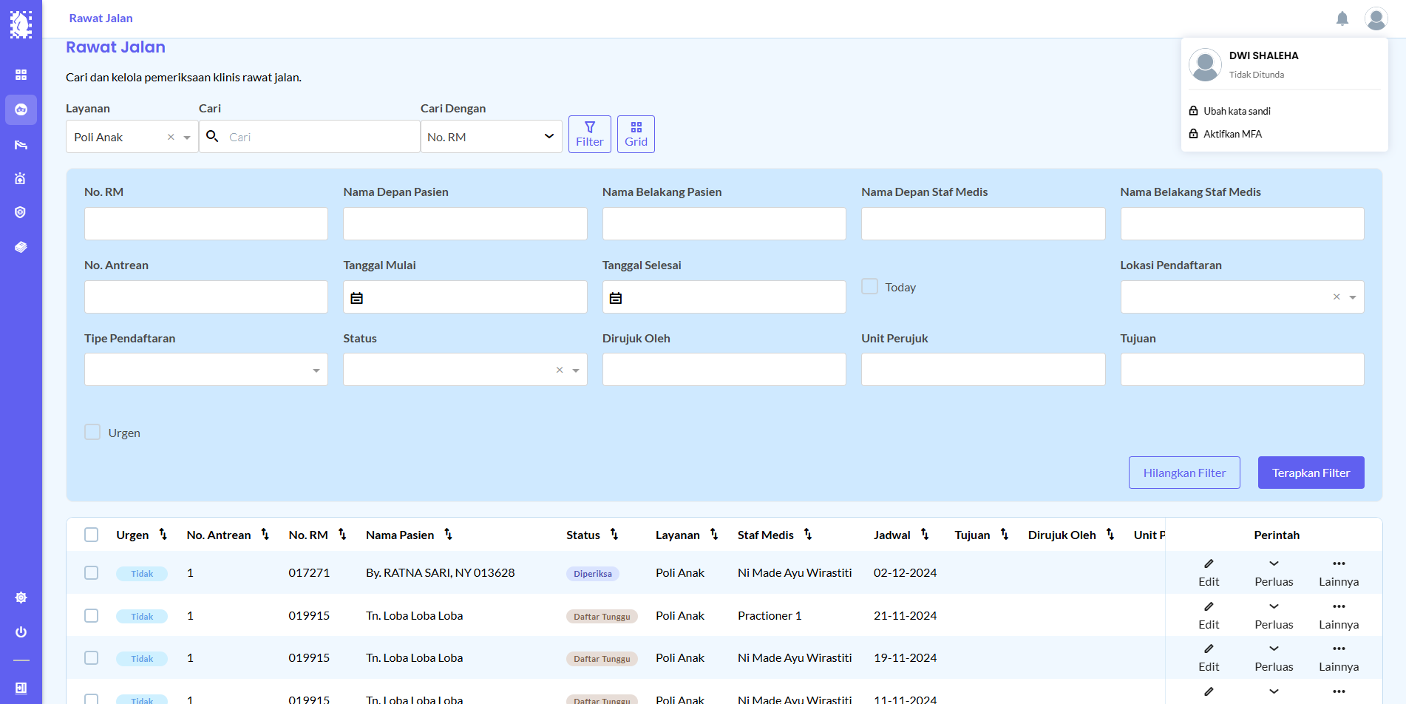Click the Diperiksa status badge
The width and height of the screenshot is (1406, 704).
click(593, 574)
